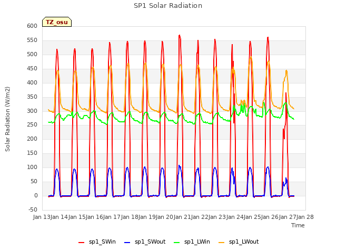Click the orange sp1_LWout legend swatch
Image resolution: width=337 pixels, height=252 pixels.
coord(221,243)
